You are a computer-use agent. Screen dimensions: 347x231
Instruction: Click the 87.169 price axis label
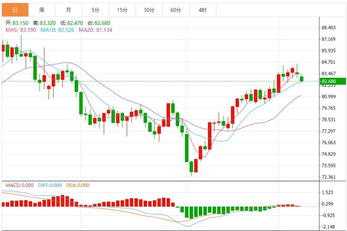(x=328, y=39)
